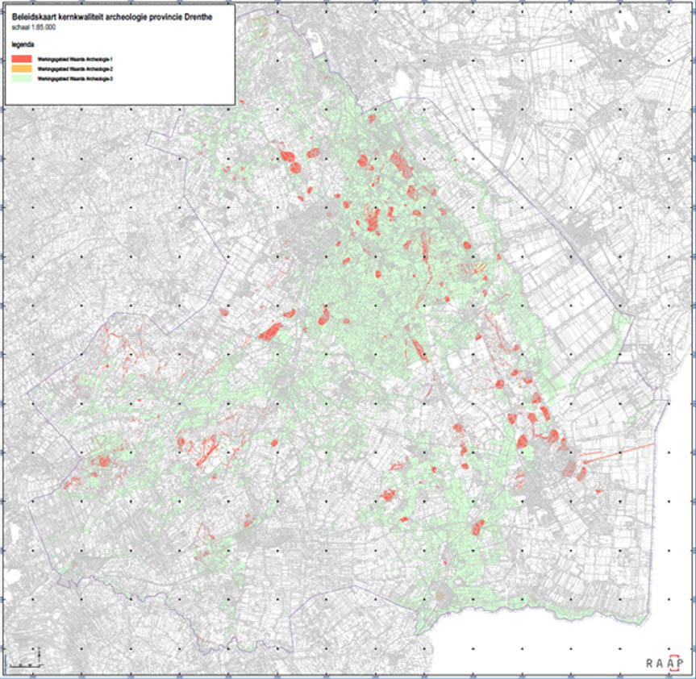Pick the light green Waarde Archeologie-3 swatch
696x679 pixels.
pyautogui.click(x=21, y=80)
